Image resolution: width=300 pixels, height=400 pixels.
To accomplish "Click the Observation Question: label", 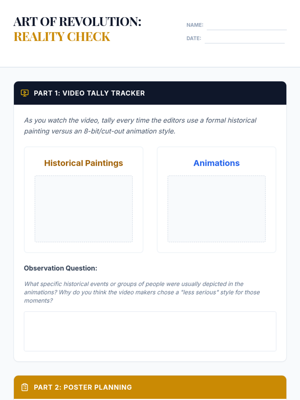I will [x=60, y=268].
